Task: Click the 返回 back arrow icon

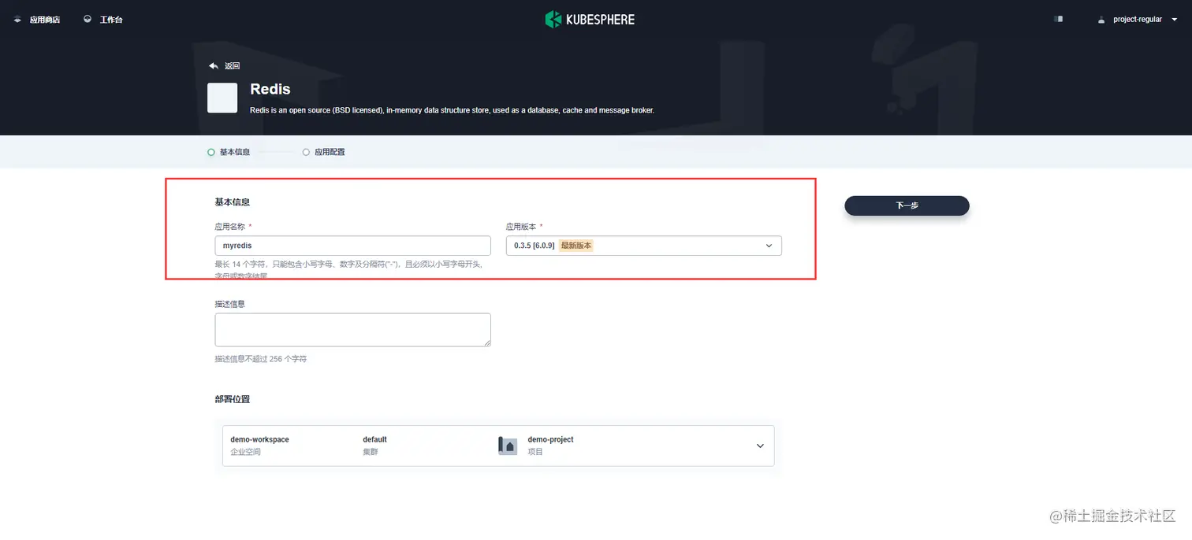Action: 213,66
